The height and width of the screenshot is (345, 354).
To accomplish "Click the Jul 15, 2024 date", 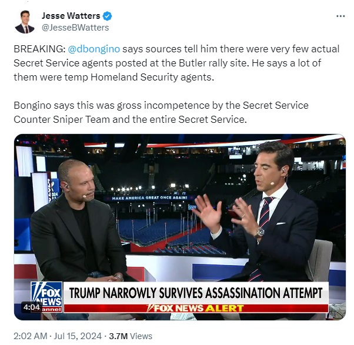I will point(78,336).
